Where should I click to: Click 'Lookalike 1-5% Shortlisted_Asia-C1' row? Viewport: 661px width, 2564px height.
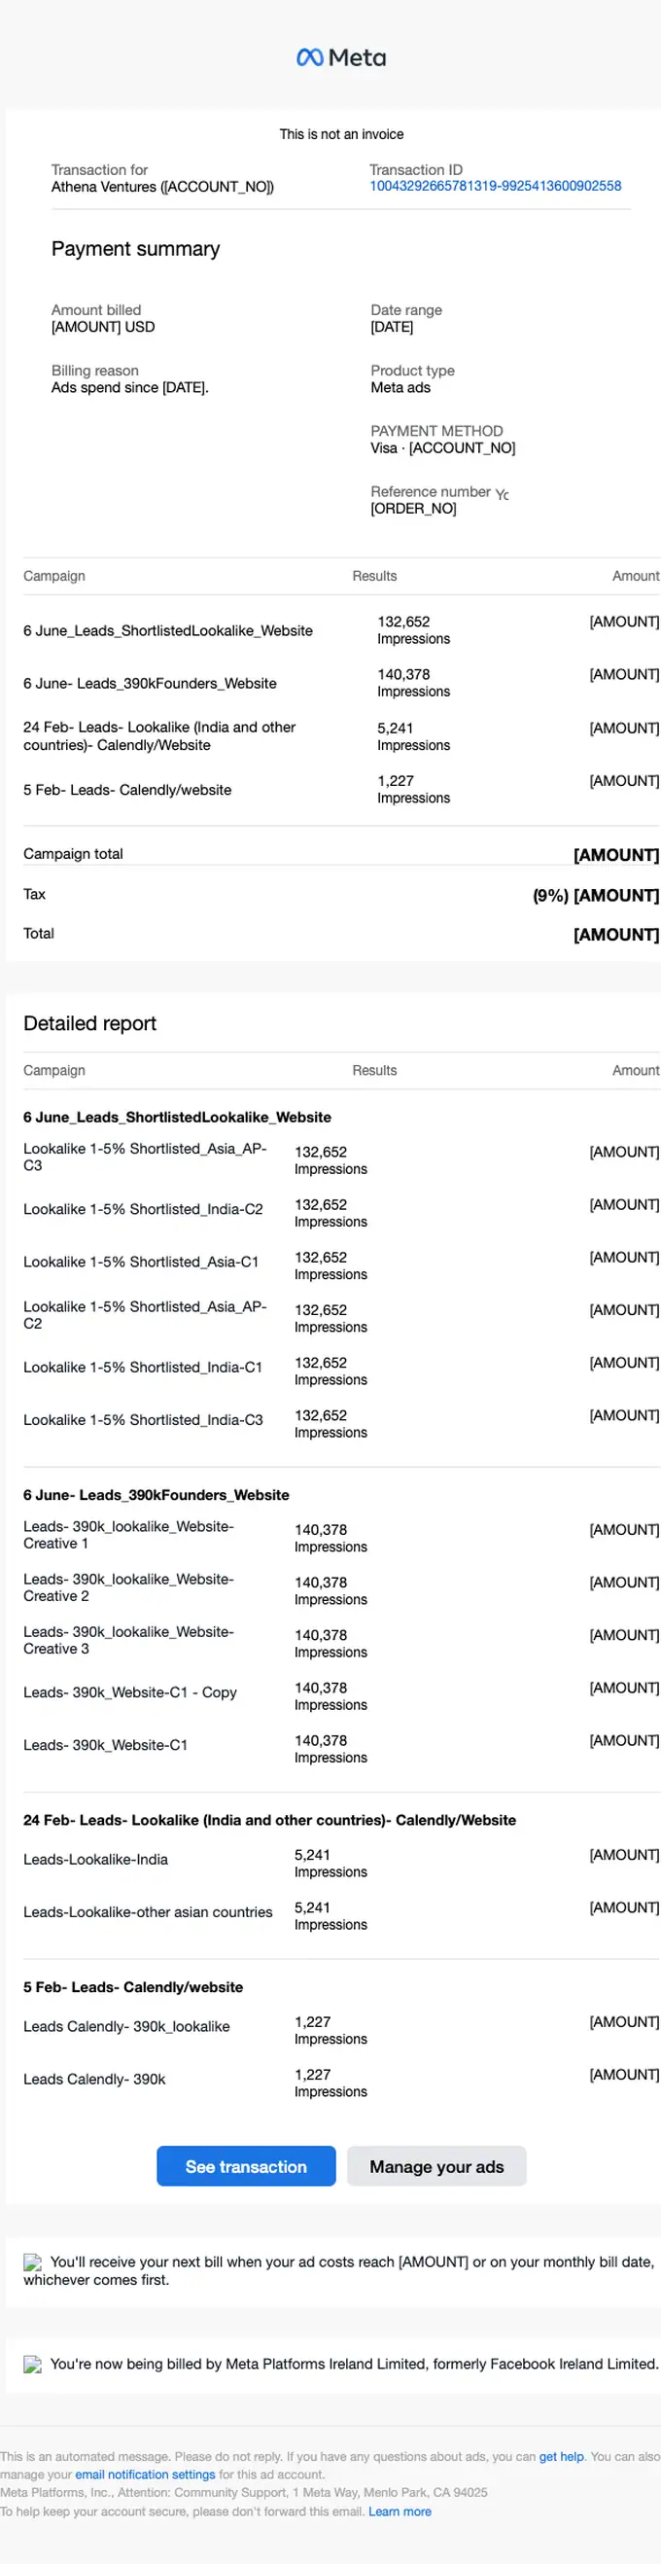click(x=341, y=1264)
